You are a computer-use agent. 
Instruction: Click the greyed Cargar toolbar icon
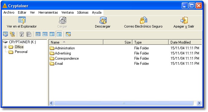coord(62,20)
